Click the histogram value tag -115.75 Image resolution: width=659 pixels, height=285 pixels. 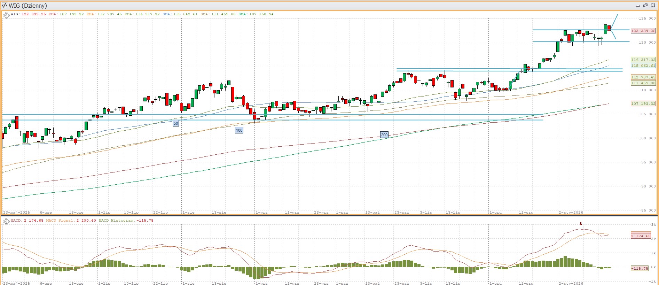[x=640, y=268]
